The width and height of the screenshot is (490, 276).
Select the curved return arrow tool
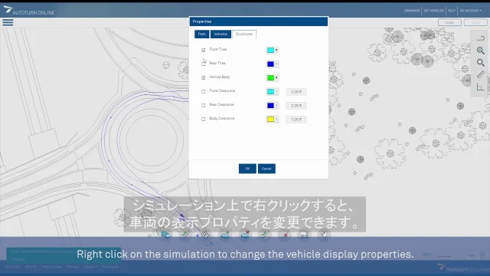point(480,38)
